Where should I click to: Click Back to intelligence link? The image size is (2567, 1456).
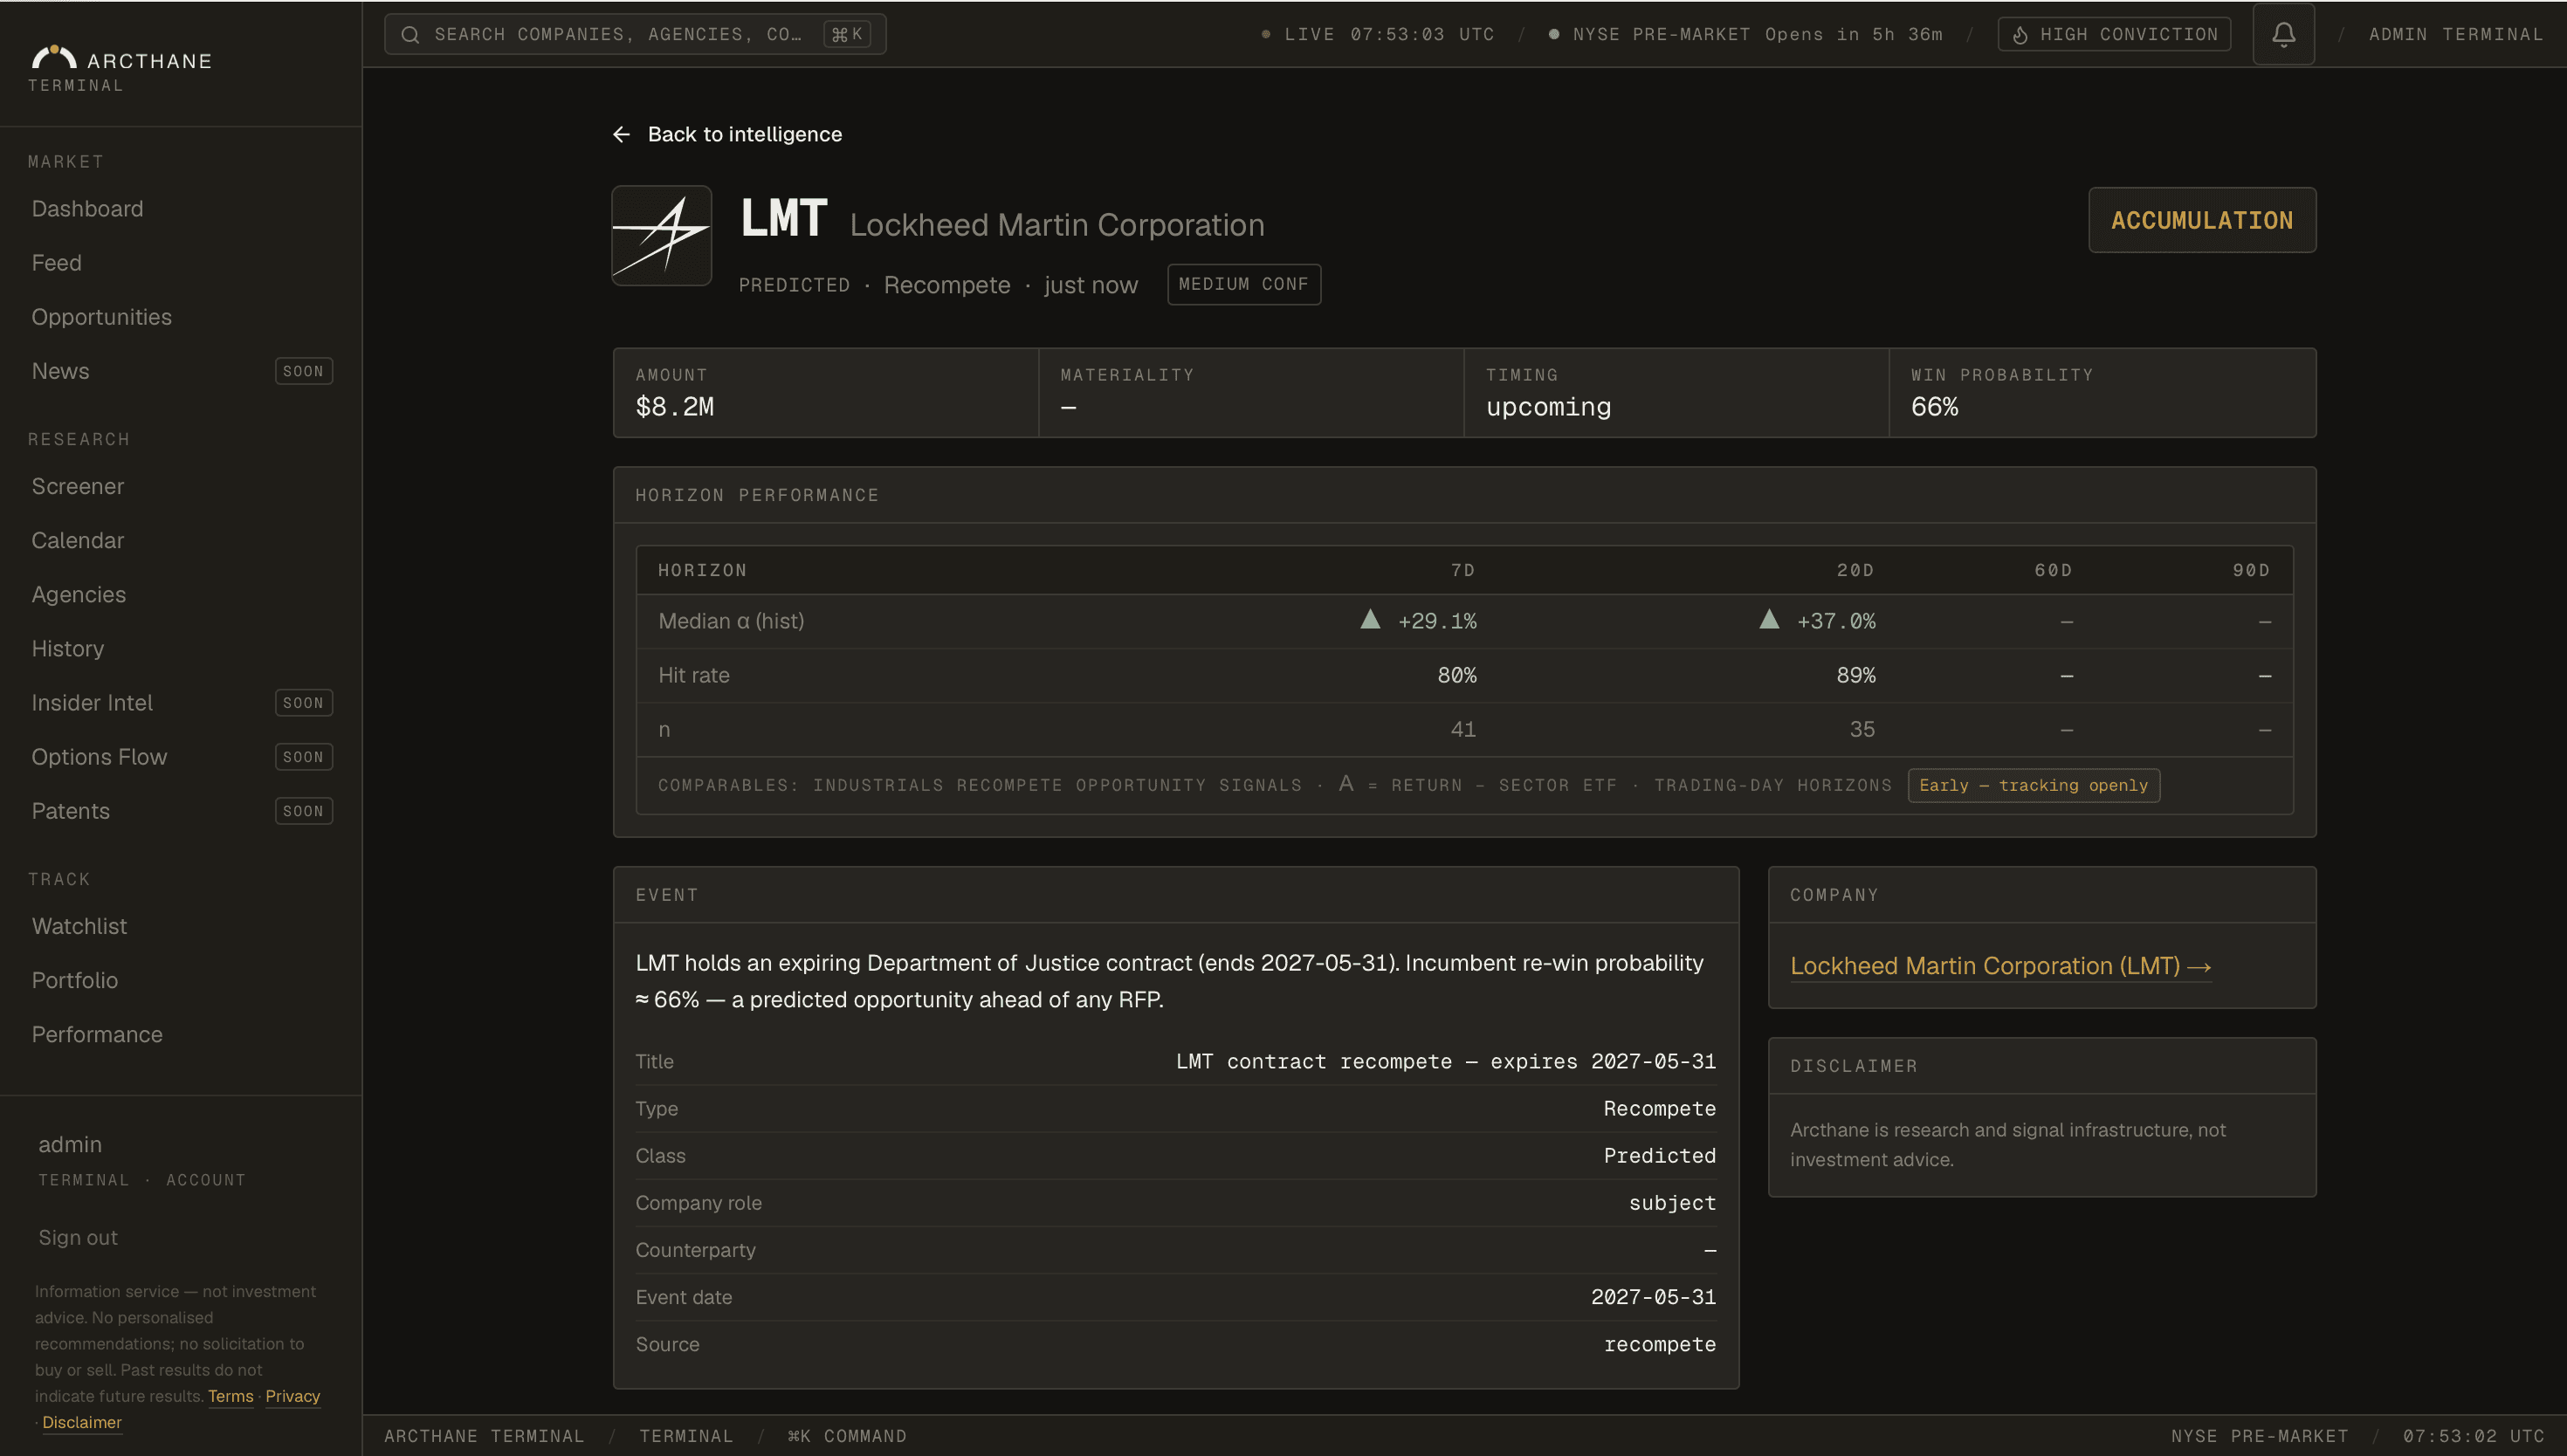point(727,134)
